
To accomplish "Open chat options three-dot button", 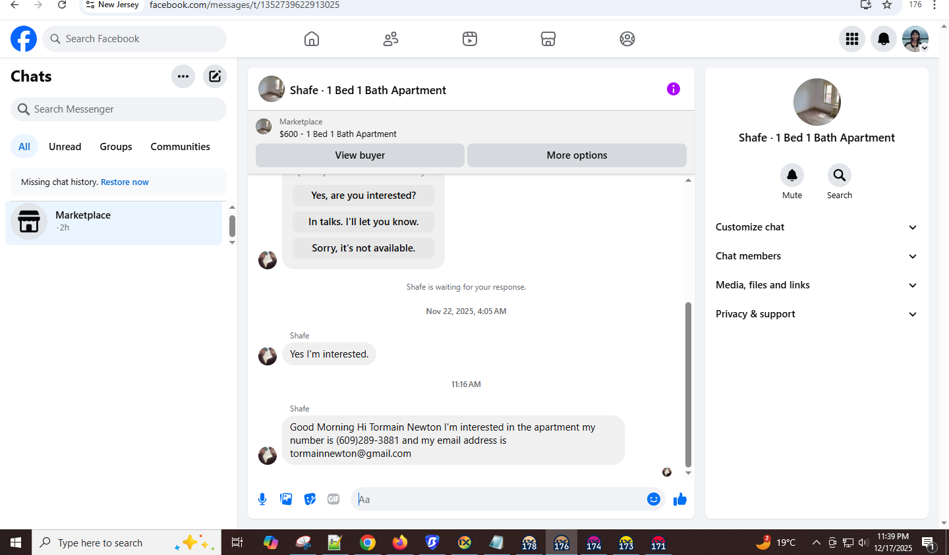I will click(x=183, y=76).
